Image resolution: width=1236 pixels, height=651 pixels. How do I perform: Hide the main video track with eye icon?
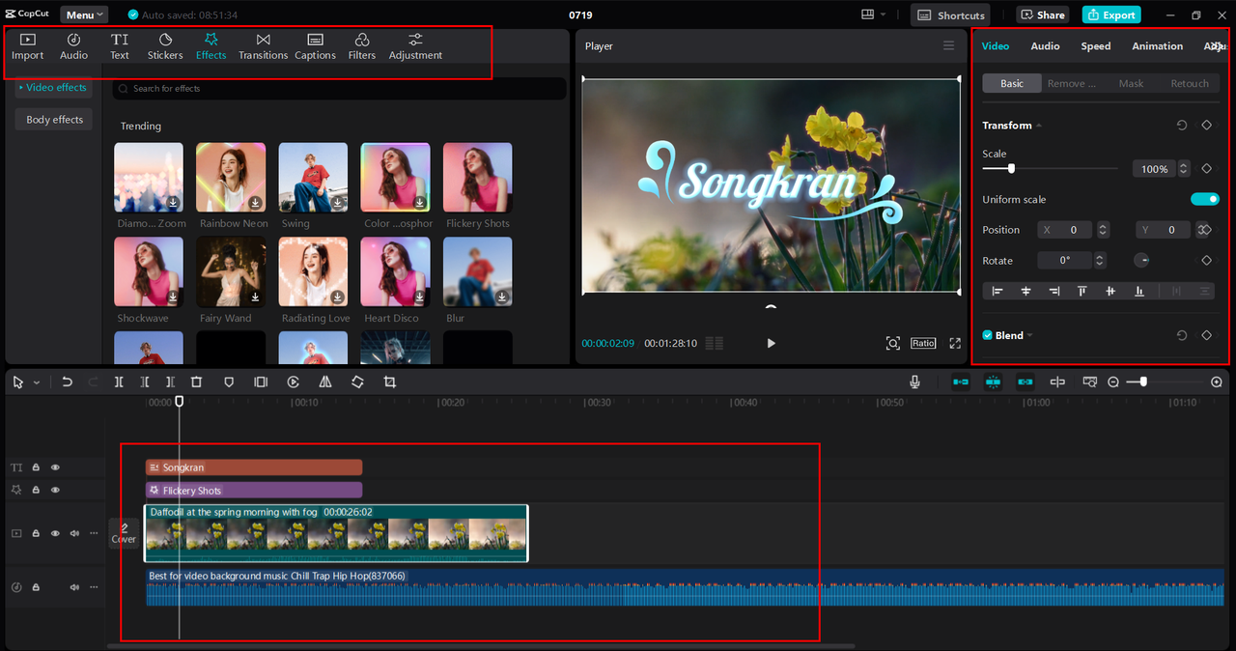pyautogui.click(x=55, y=533)
